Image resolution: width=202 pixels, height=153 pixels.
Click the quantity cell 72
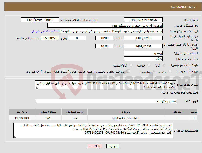point(48,118)
